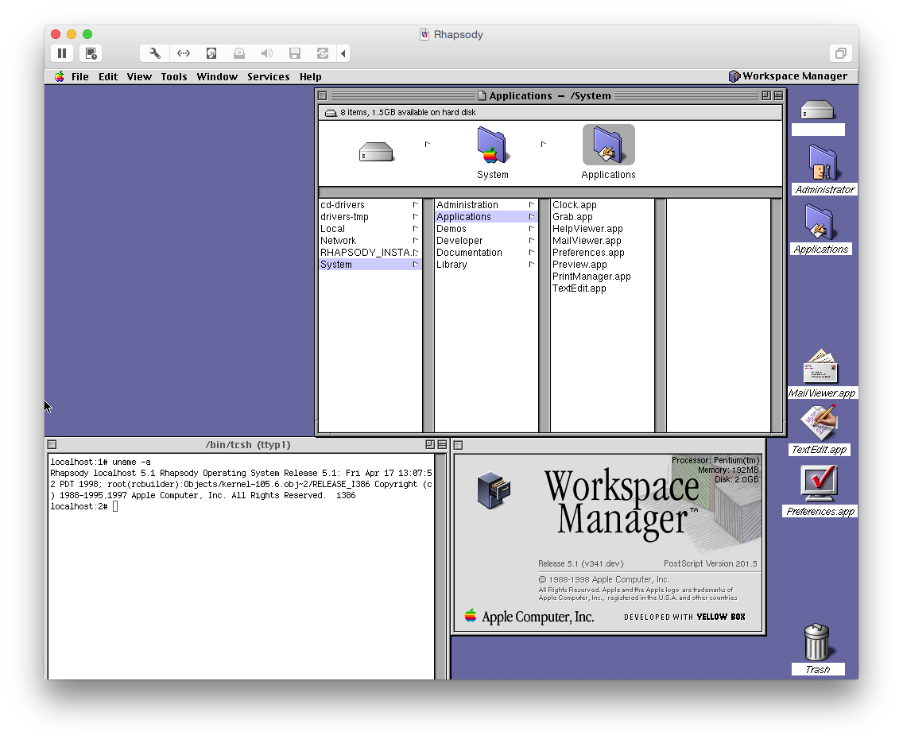Viewport: 903px width, 743px height.
Task: Click the VM window view-mode toolbar button
Action: click(841, 53)
